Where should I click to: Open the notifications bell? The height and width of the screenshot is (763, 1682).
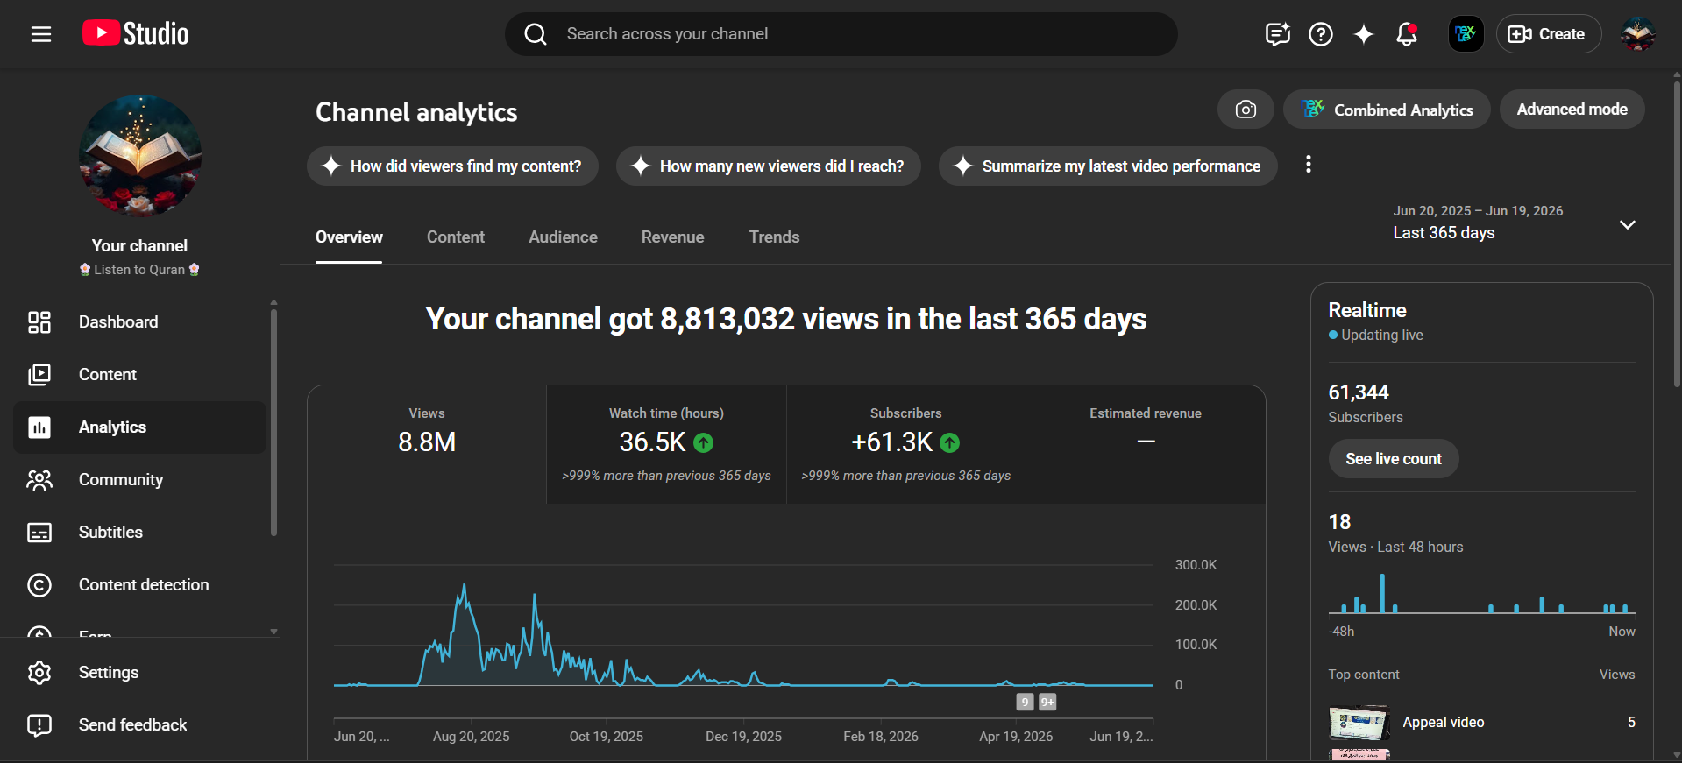1407,34
